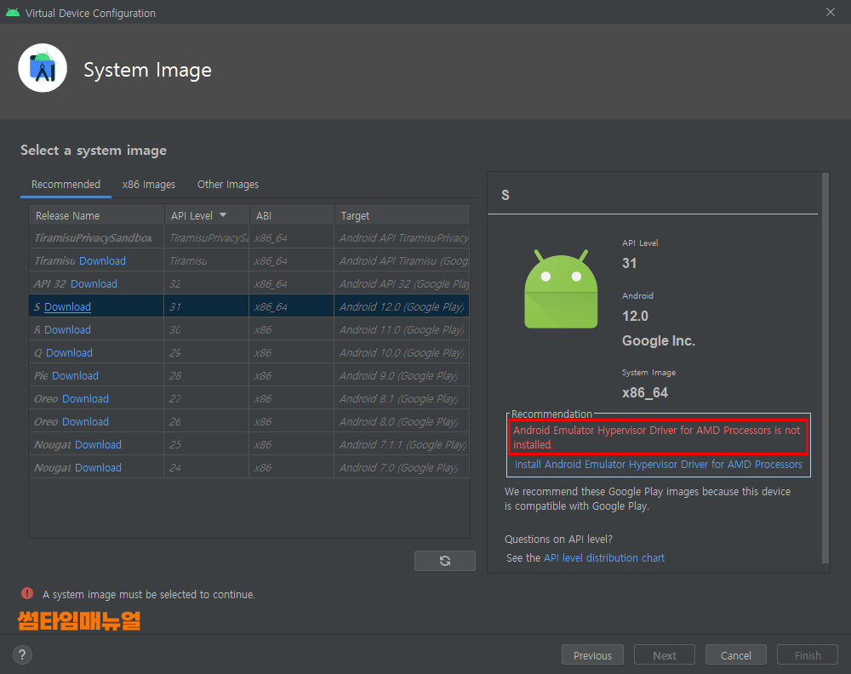Download the Oreo API 26 image
Viewport: 851px width, 674px height.
(85, 421)
